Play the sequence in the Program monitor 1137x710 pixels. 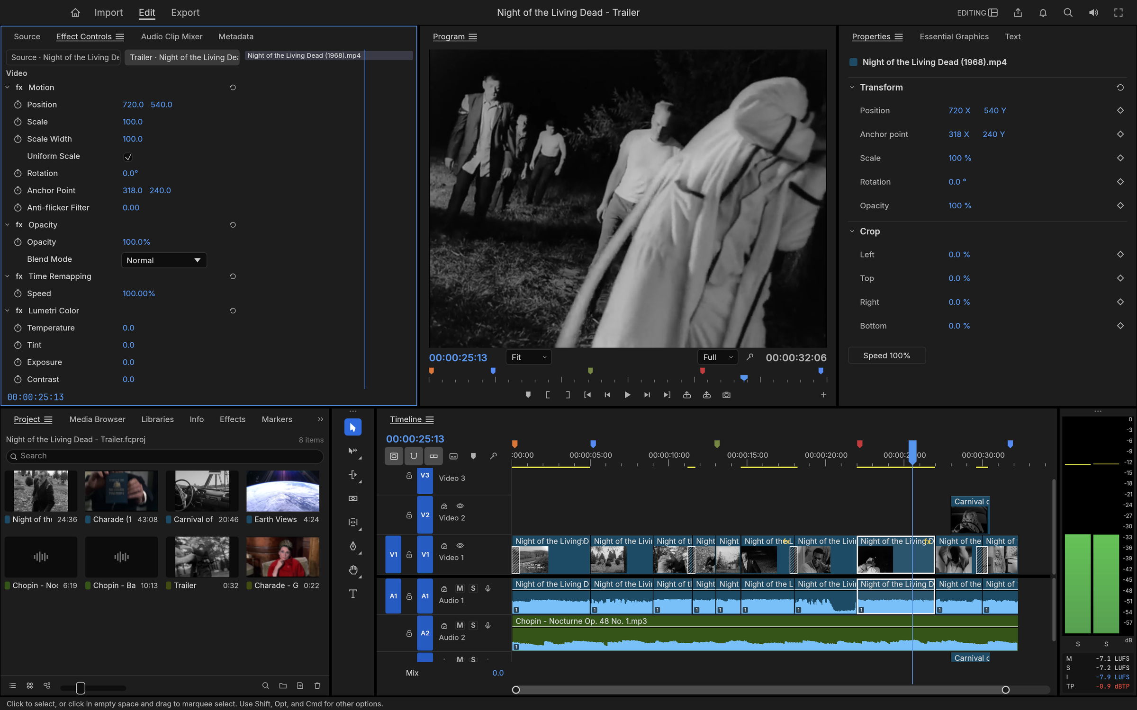(x=627, y=395)
